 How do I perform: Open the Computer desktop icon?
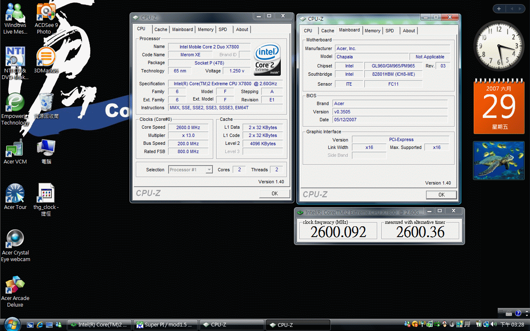46,151
